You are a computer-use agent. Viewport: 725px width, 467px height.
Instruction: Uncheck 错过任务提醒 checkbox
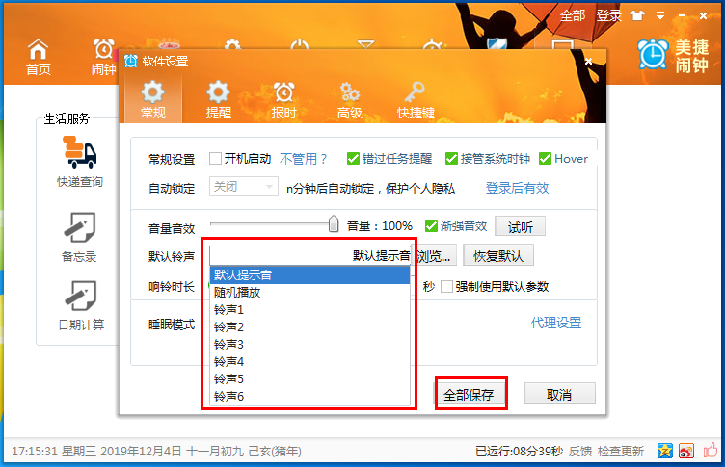353,159
